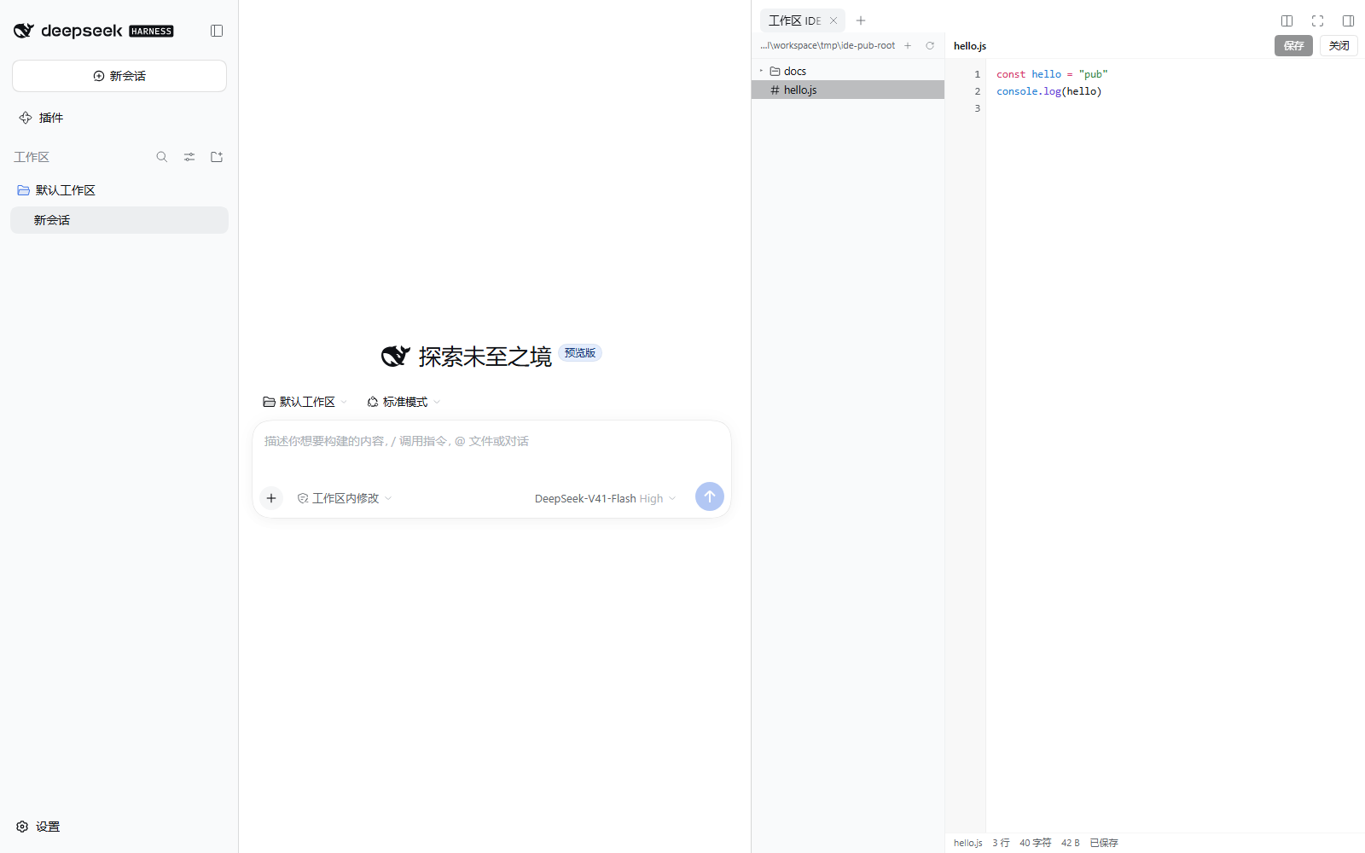The image size is (1365, 853).
Task: Open DeepSeek-V41-Flash model dropdown
Action: tap(605, 498)
